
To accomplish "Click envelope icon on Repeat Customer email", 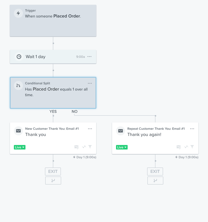I will point(121,131).
